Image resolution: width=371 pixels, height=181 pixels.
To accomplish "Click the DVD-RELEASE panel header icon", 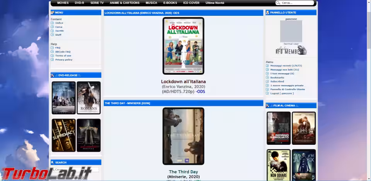I will 53,75.
